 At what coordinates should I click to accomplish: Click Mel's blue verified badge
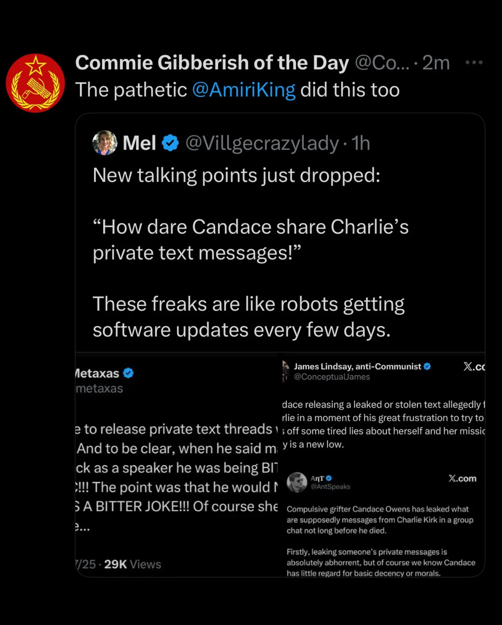[x=170, y=143]
